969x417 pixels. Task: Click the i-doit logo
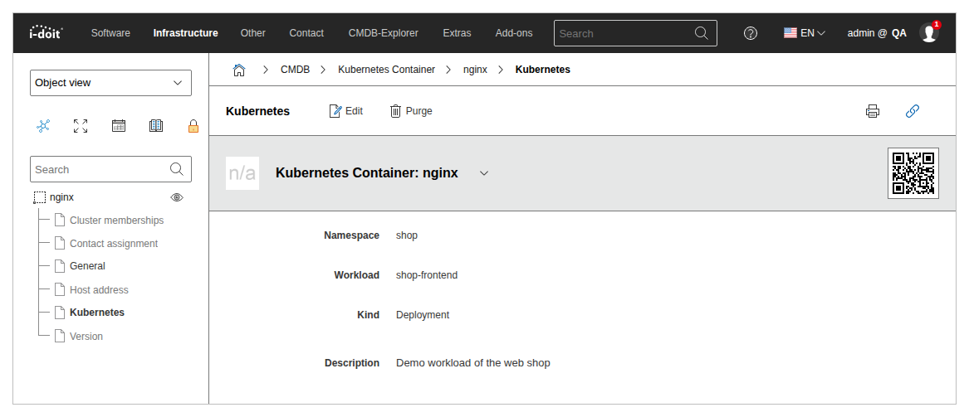(46, 32)
